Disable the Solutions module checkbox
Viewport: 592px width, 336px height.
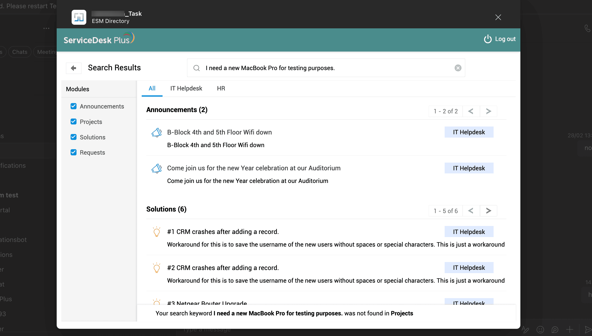click(73, 137)
